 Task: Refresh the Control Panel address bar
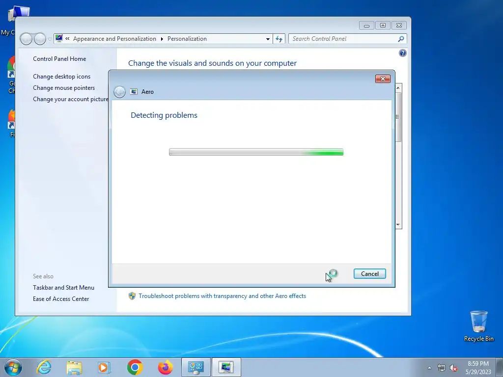[x=279, y=39]
